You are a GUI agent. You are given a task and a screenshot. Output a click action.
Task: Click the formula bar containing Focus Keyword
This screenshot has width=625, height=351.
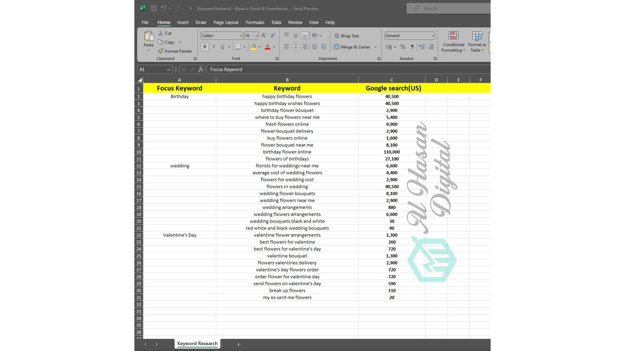point(348,69)
